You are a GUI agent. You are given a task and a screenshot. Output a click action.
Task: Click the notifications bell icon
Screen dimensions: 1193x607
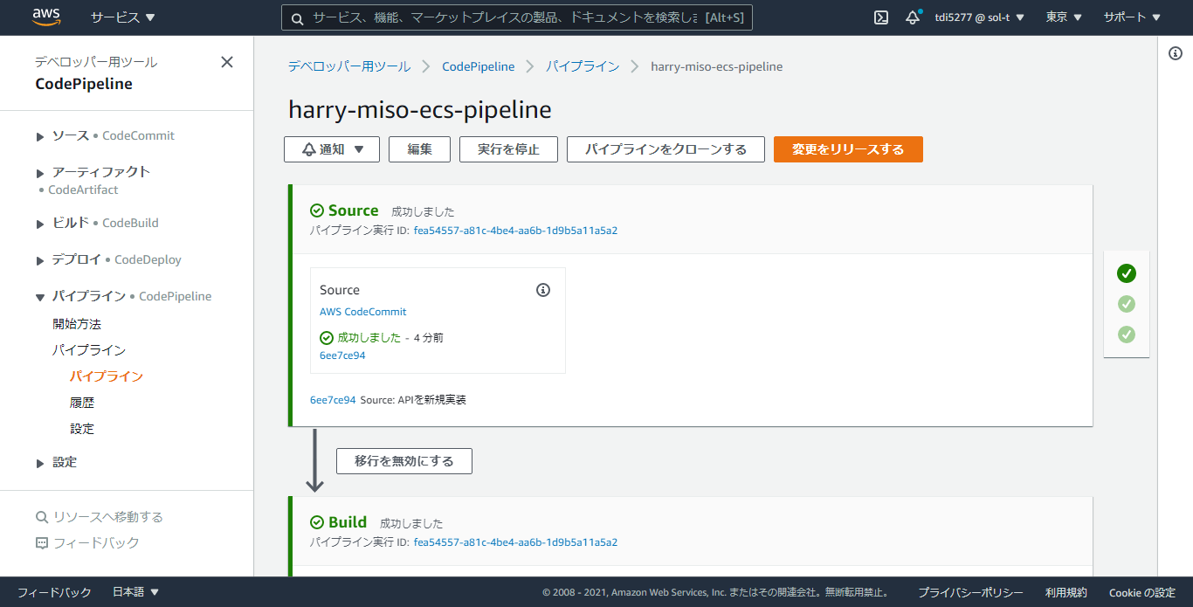point(913,17)
